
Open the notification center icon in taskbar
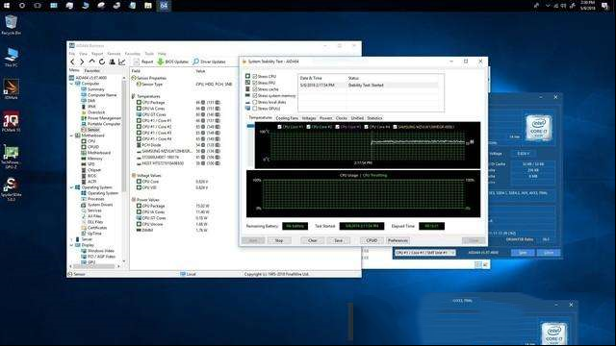pos(605,6)
